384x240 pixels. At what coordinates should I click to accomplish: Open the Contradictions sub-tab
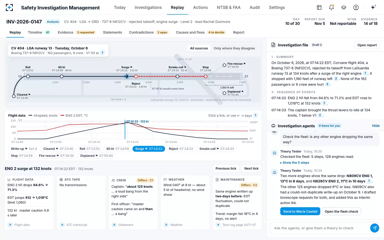[x=149, y=32]
